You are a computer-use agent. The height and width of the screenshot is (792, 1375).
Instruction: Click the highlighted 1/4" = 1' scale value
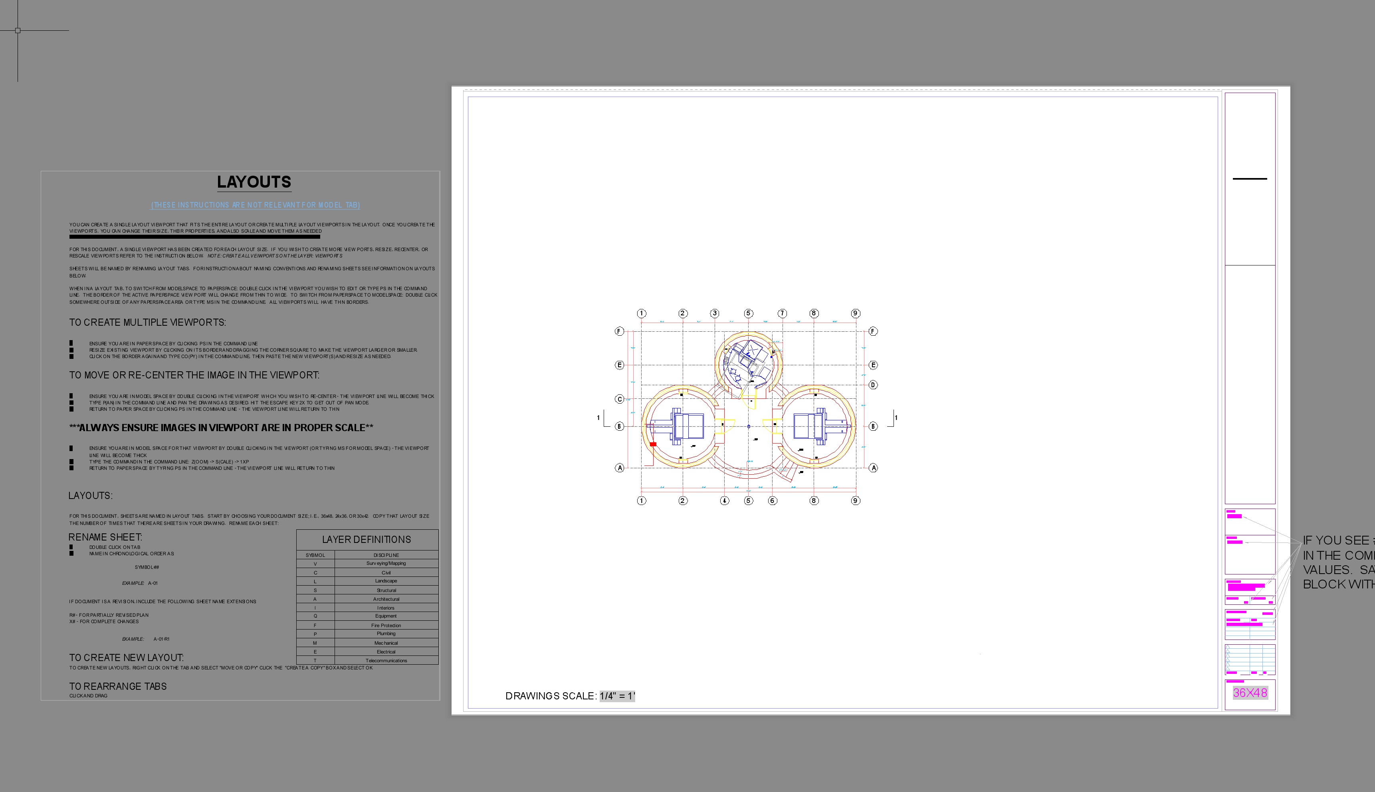617,696
